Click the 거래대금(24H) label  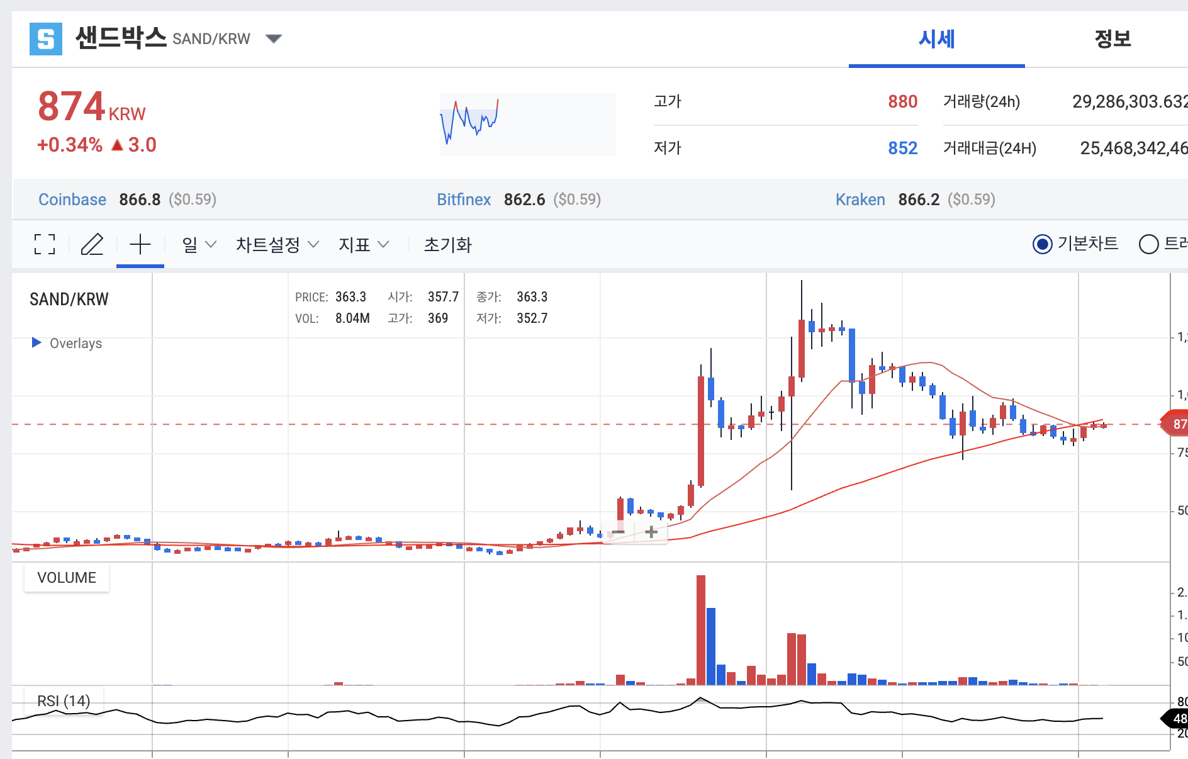click(x=989, y=148)
